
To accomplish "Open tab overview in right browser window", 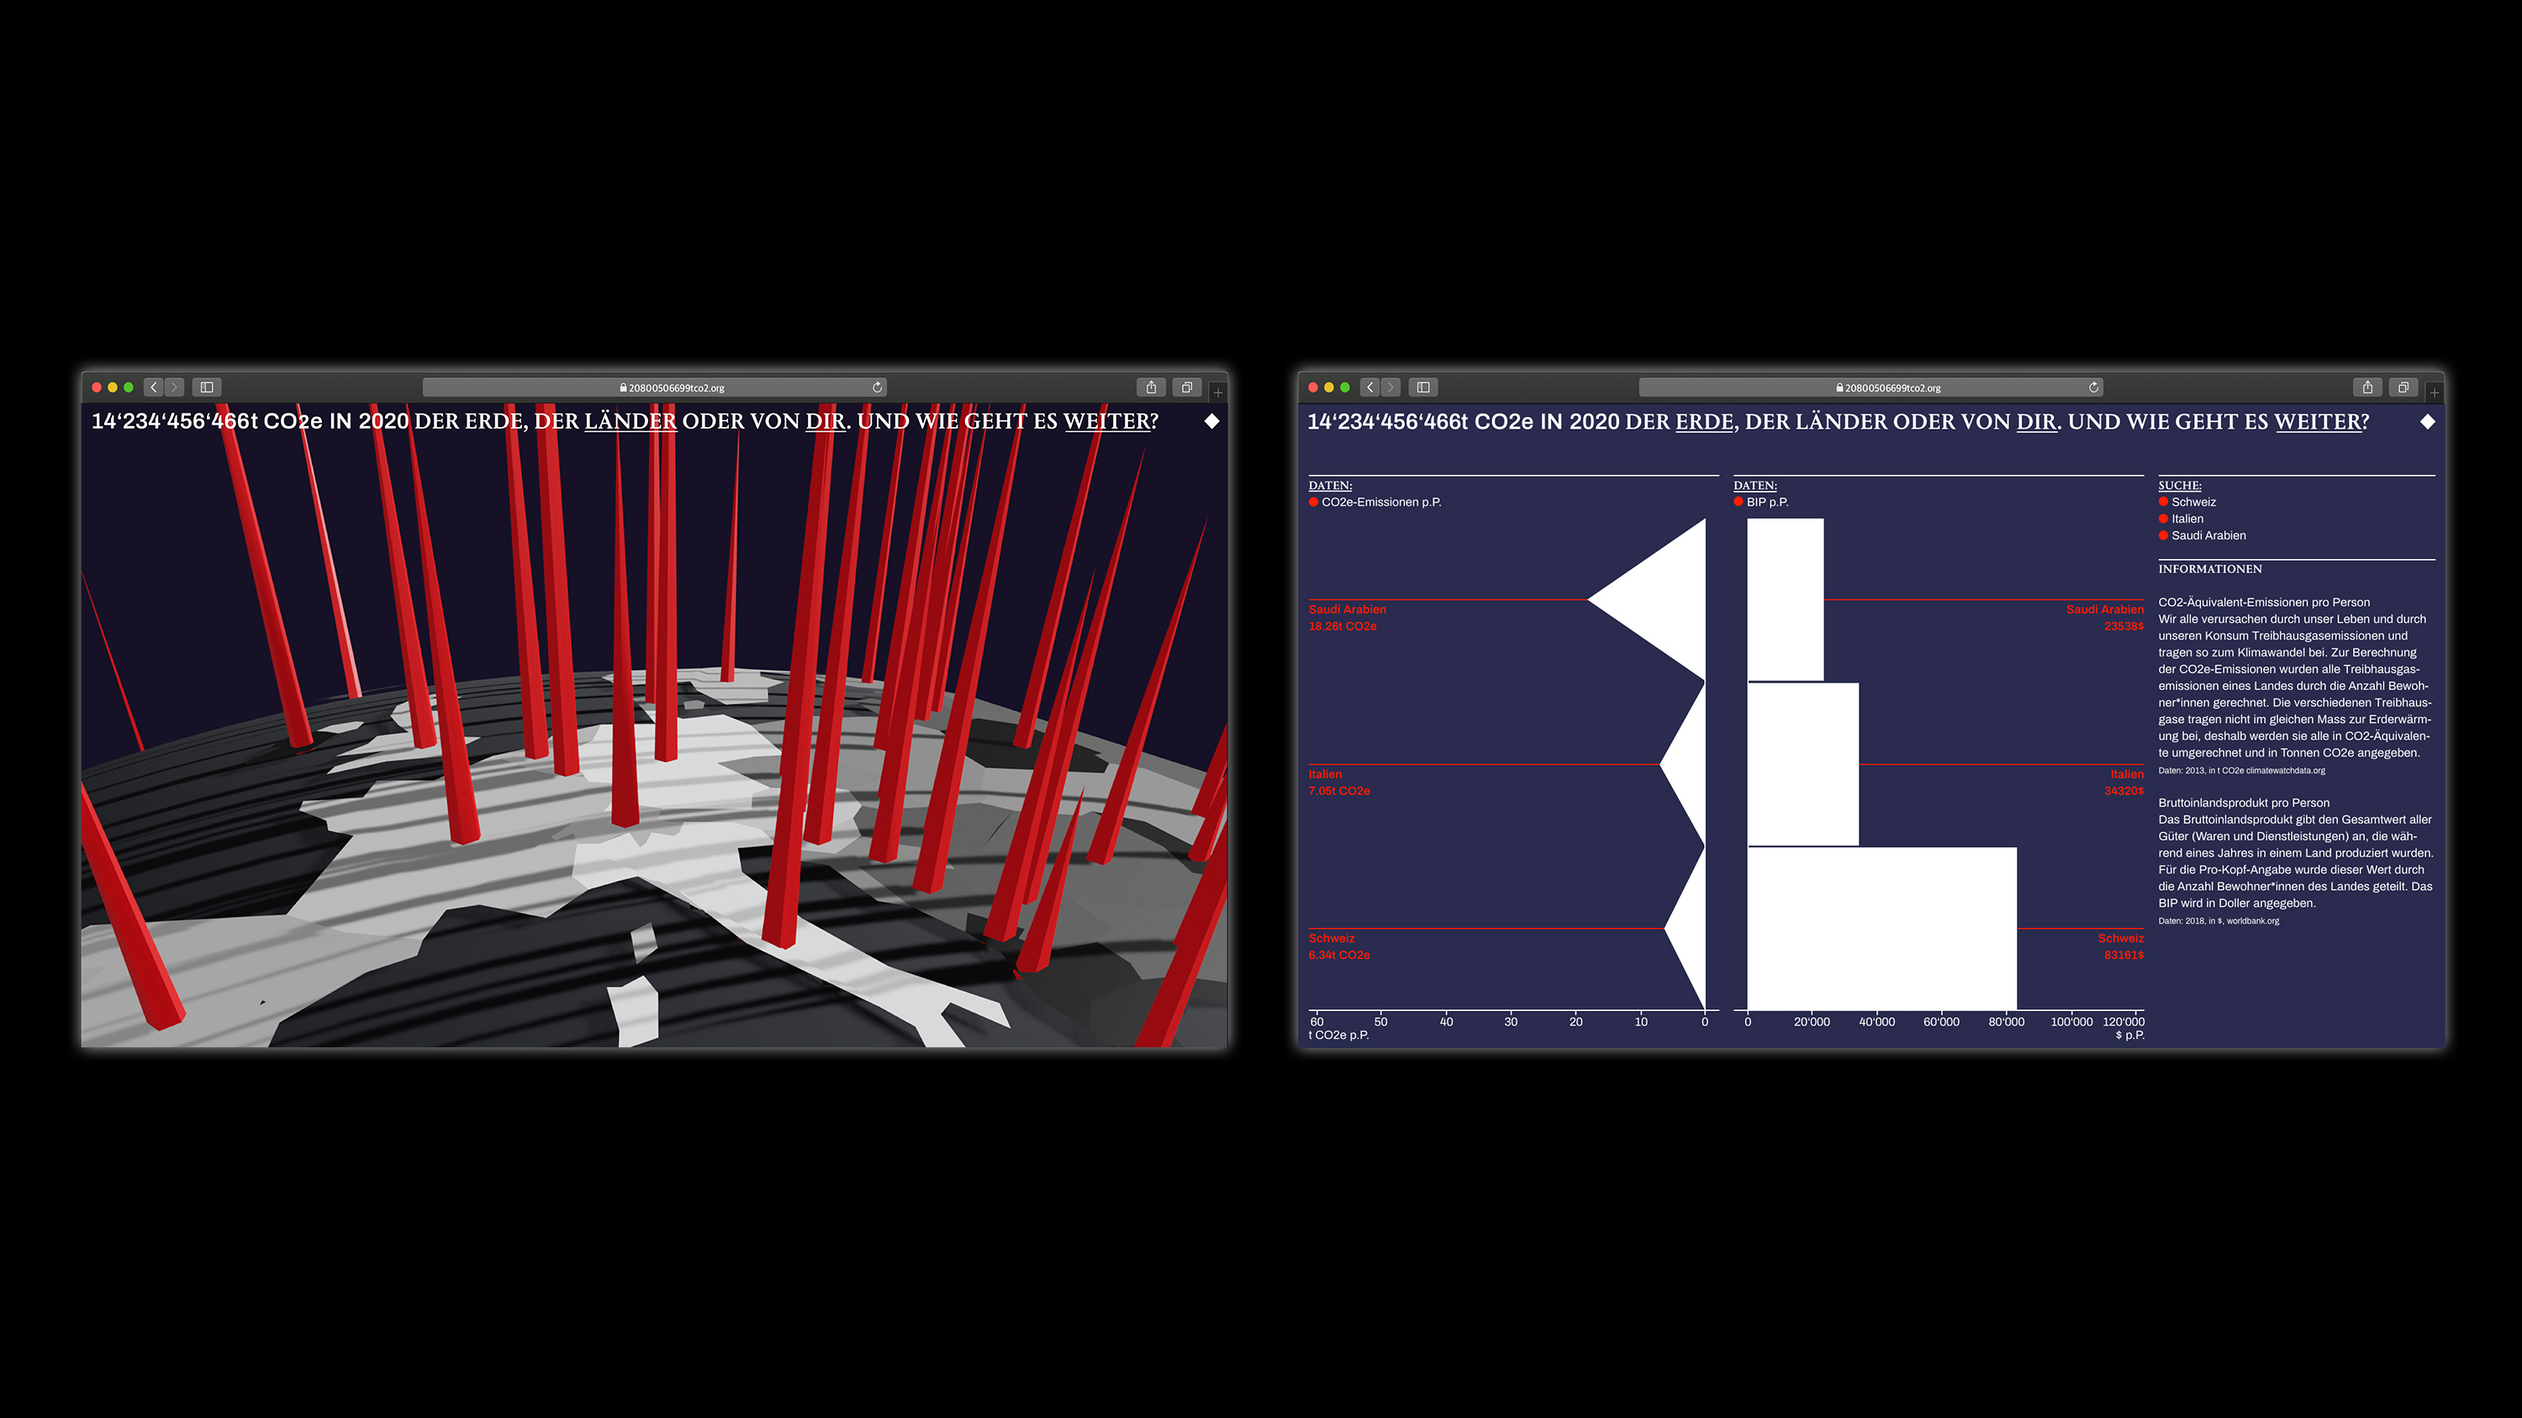I will pos(2403,387).
